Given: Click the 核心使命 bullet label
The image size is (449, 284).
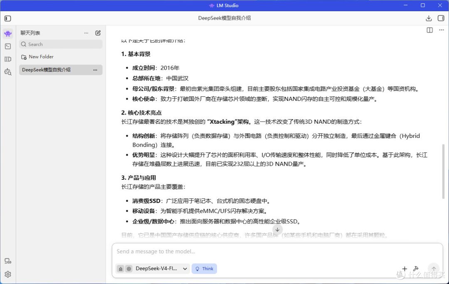Looking at the screenshot, I should point(143,99).
